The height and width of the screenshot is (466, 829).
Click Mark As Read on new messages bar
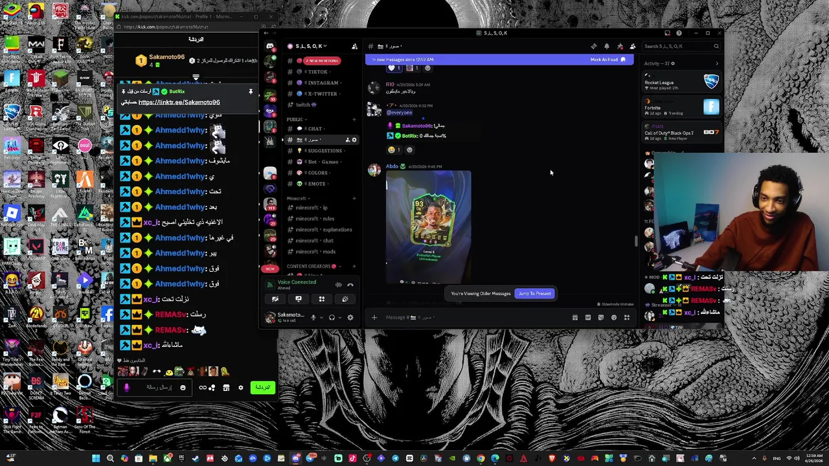608,60
